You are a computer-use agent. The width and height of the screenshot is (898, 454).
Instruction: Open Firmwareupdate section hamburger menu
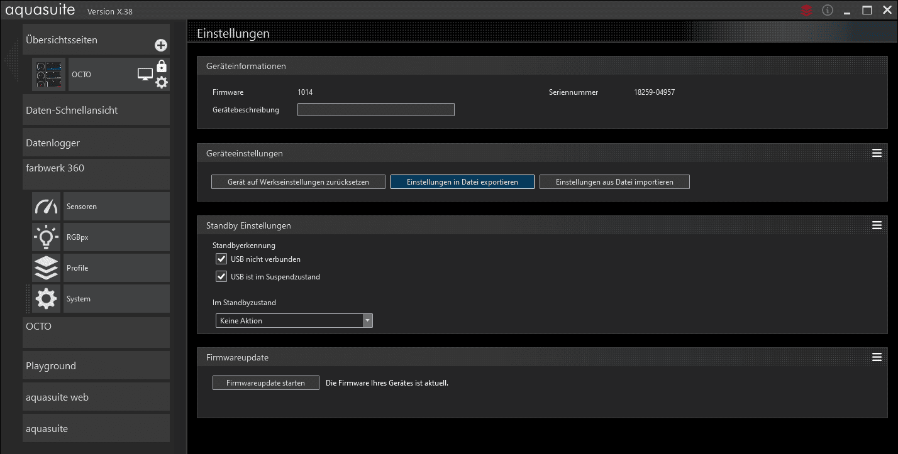(877, 357)
